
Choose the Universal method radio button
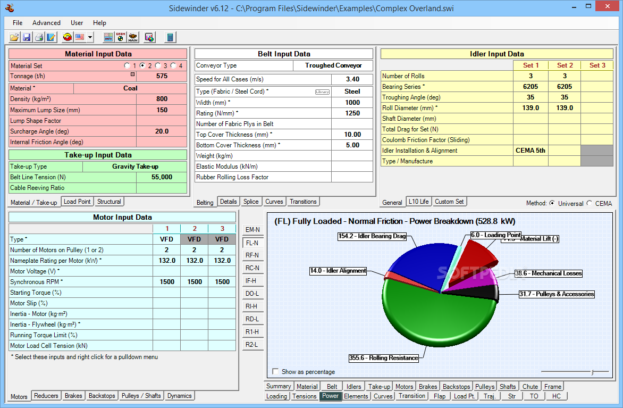coord(552,203)
